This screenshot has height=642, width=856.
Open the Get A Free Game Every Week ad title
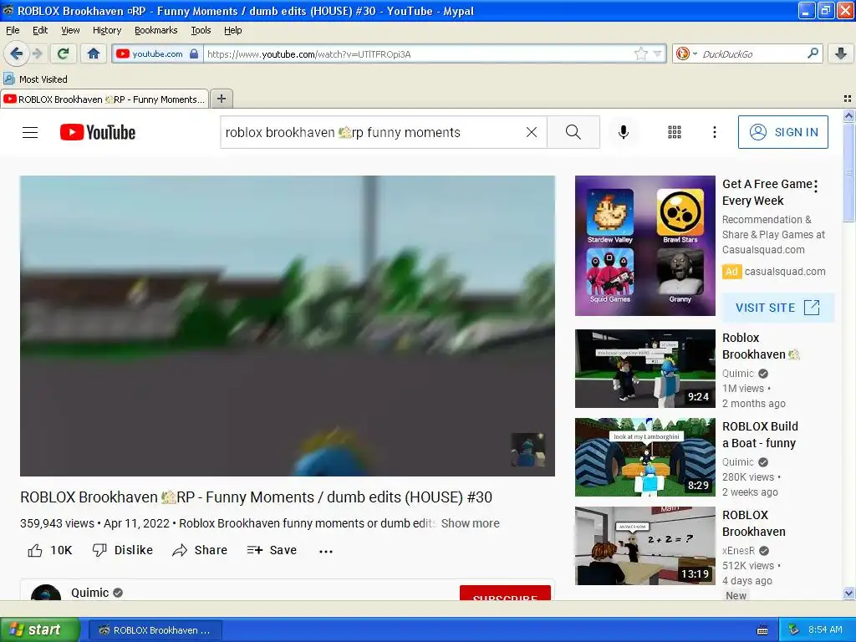pos(767,192)
